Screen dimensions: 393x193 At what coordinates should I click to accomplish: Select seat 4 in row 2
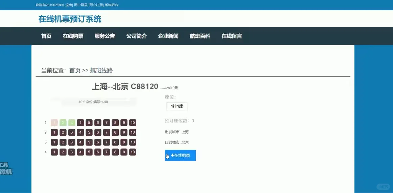(80, 132)
